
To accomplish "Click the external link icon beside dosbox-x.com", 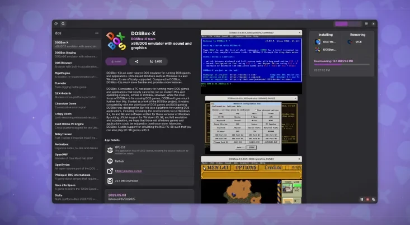I will [x=110, y=171].
